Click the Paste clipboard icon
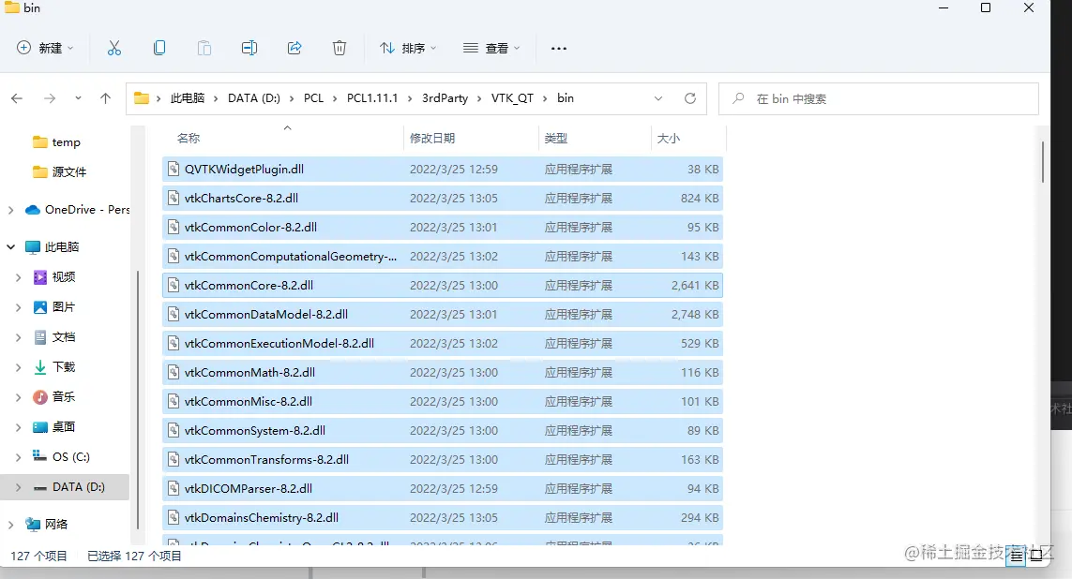 tap(204, 48)
